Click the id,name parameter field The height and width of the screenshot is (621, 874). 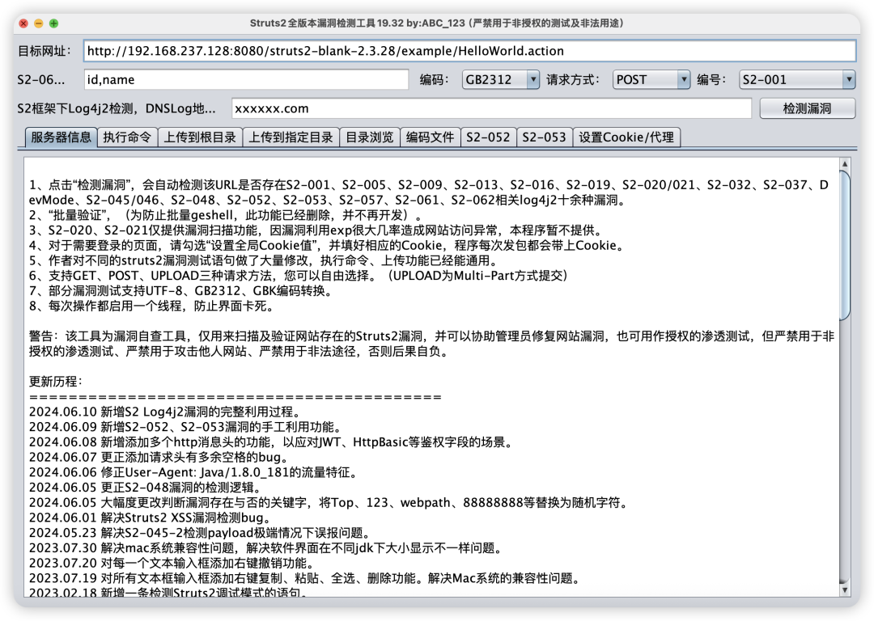(x=246, y=79)
